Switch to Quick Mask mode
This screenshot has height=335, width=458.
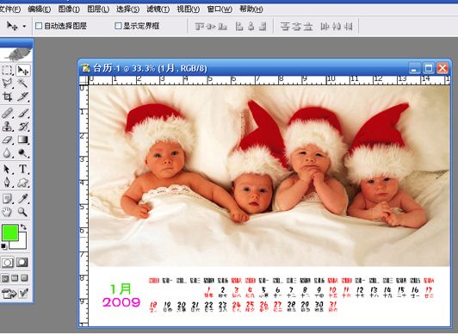pyautogui.click(x=22, y=263)
